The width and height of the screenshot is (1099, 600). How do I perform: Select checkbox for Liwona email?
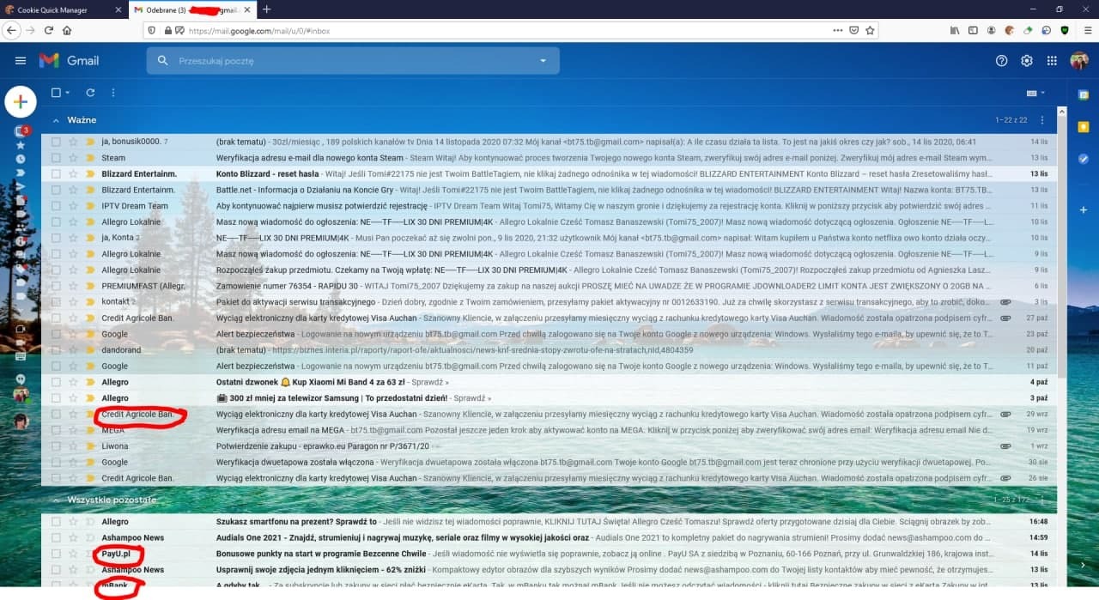click(56, 446)
